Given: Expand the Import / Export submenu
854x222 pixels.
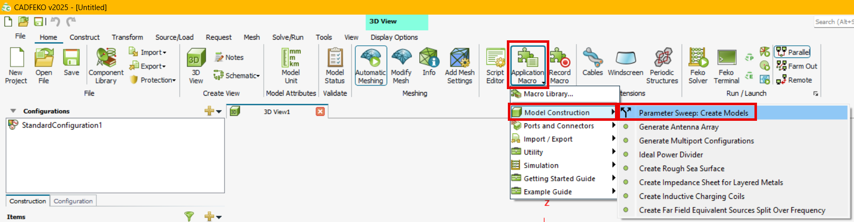Looking at the screenshot, I should point(563,139).
